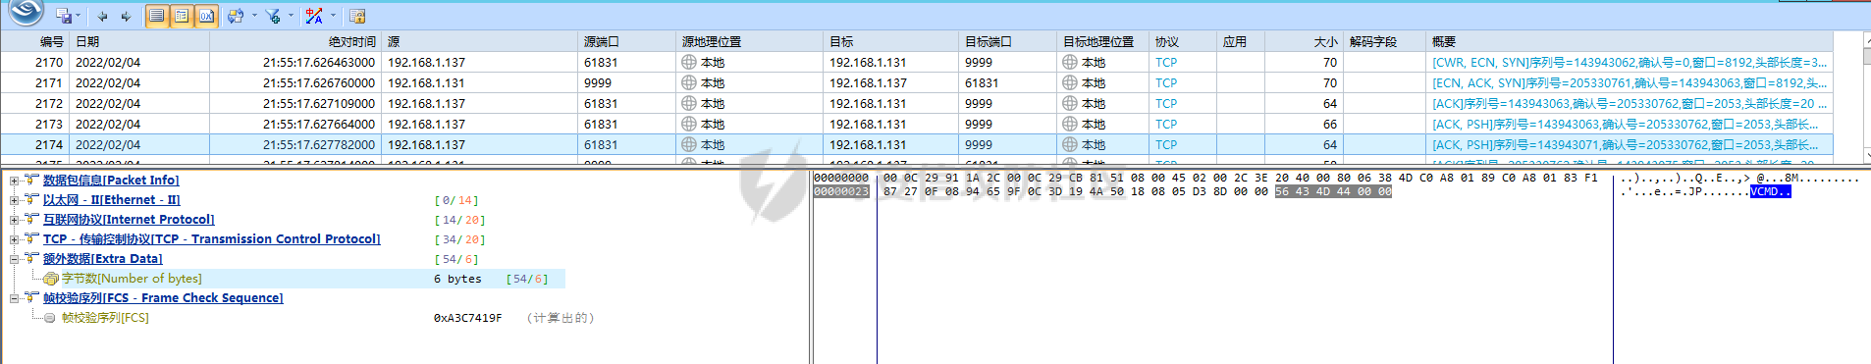The image size is (1871, 364).
Task: Sort by the 大小 column header
Action: 1305,42
